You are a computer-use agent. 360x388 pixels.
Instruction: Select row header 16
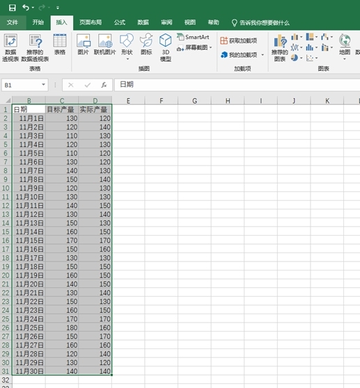pyautogui.click(x=6, y=241)
